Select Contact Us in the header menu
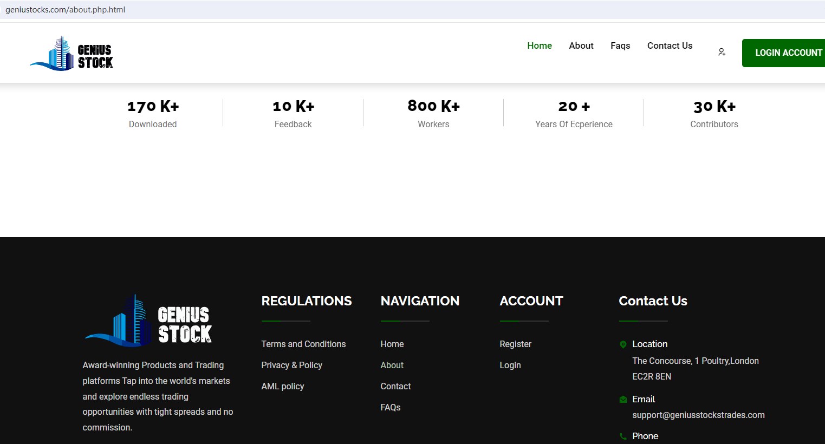 click(x=670, y=45)
